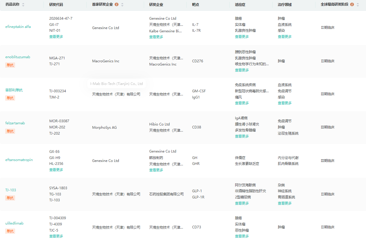366x241 pixels.
Task: Click GHR target in eftansomatropin row
Action: [196, 164]
